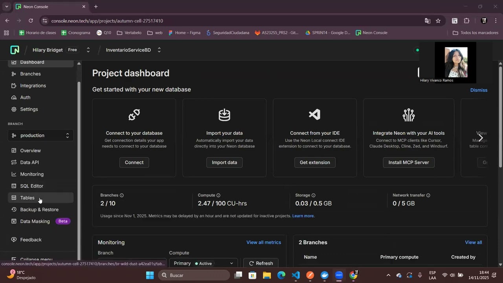The image size is (503, 283).
Task: Click the Settings gear icon in sidebar
Action: [14, 109]
